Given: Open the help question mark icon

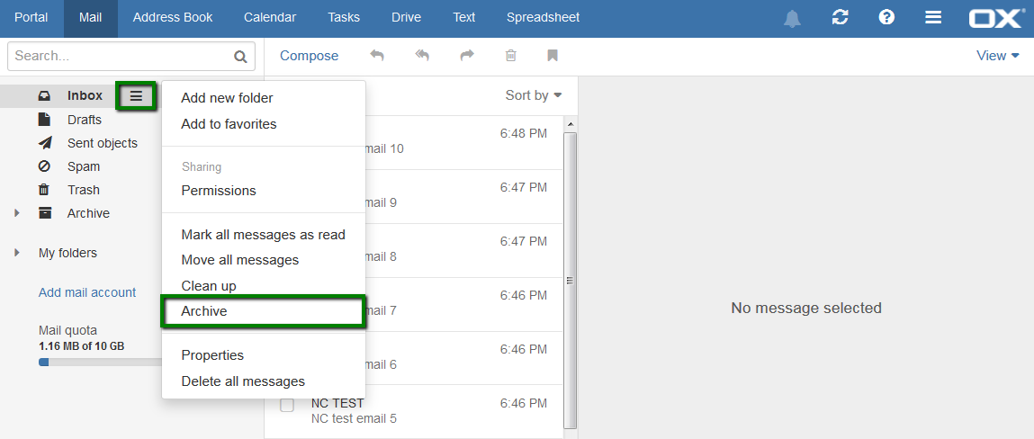Looking at the screenshot, I should tap(886, 18).
